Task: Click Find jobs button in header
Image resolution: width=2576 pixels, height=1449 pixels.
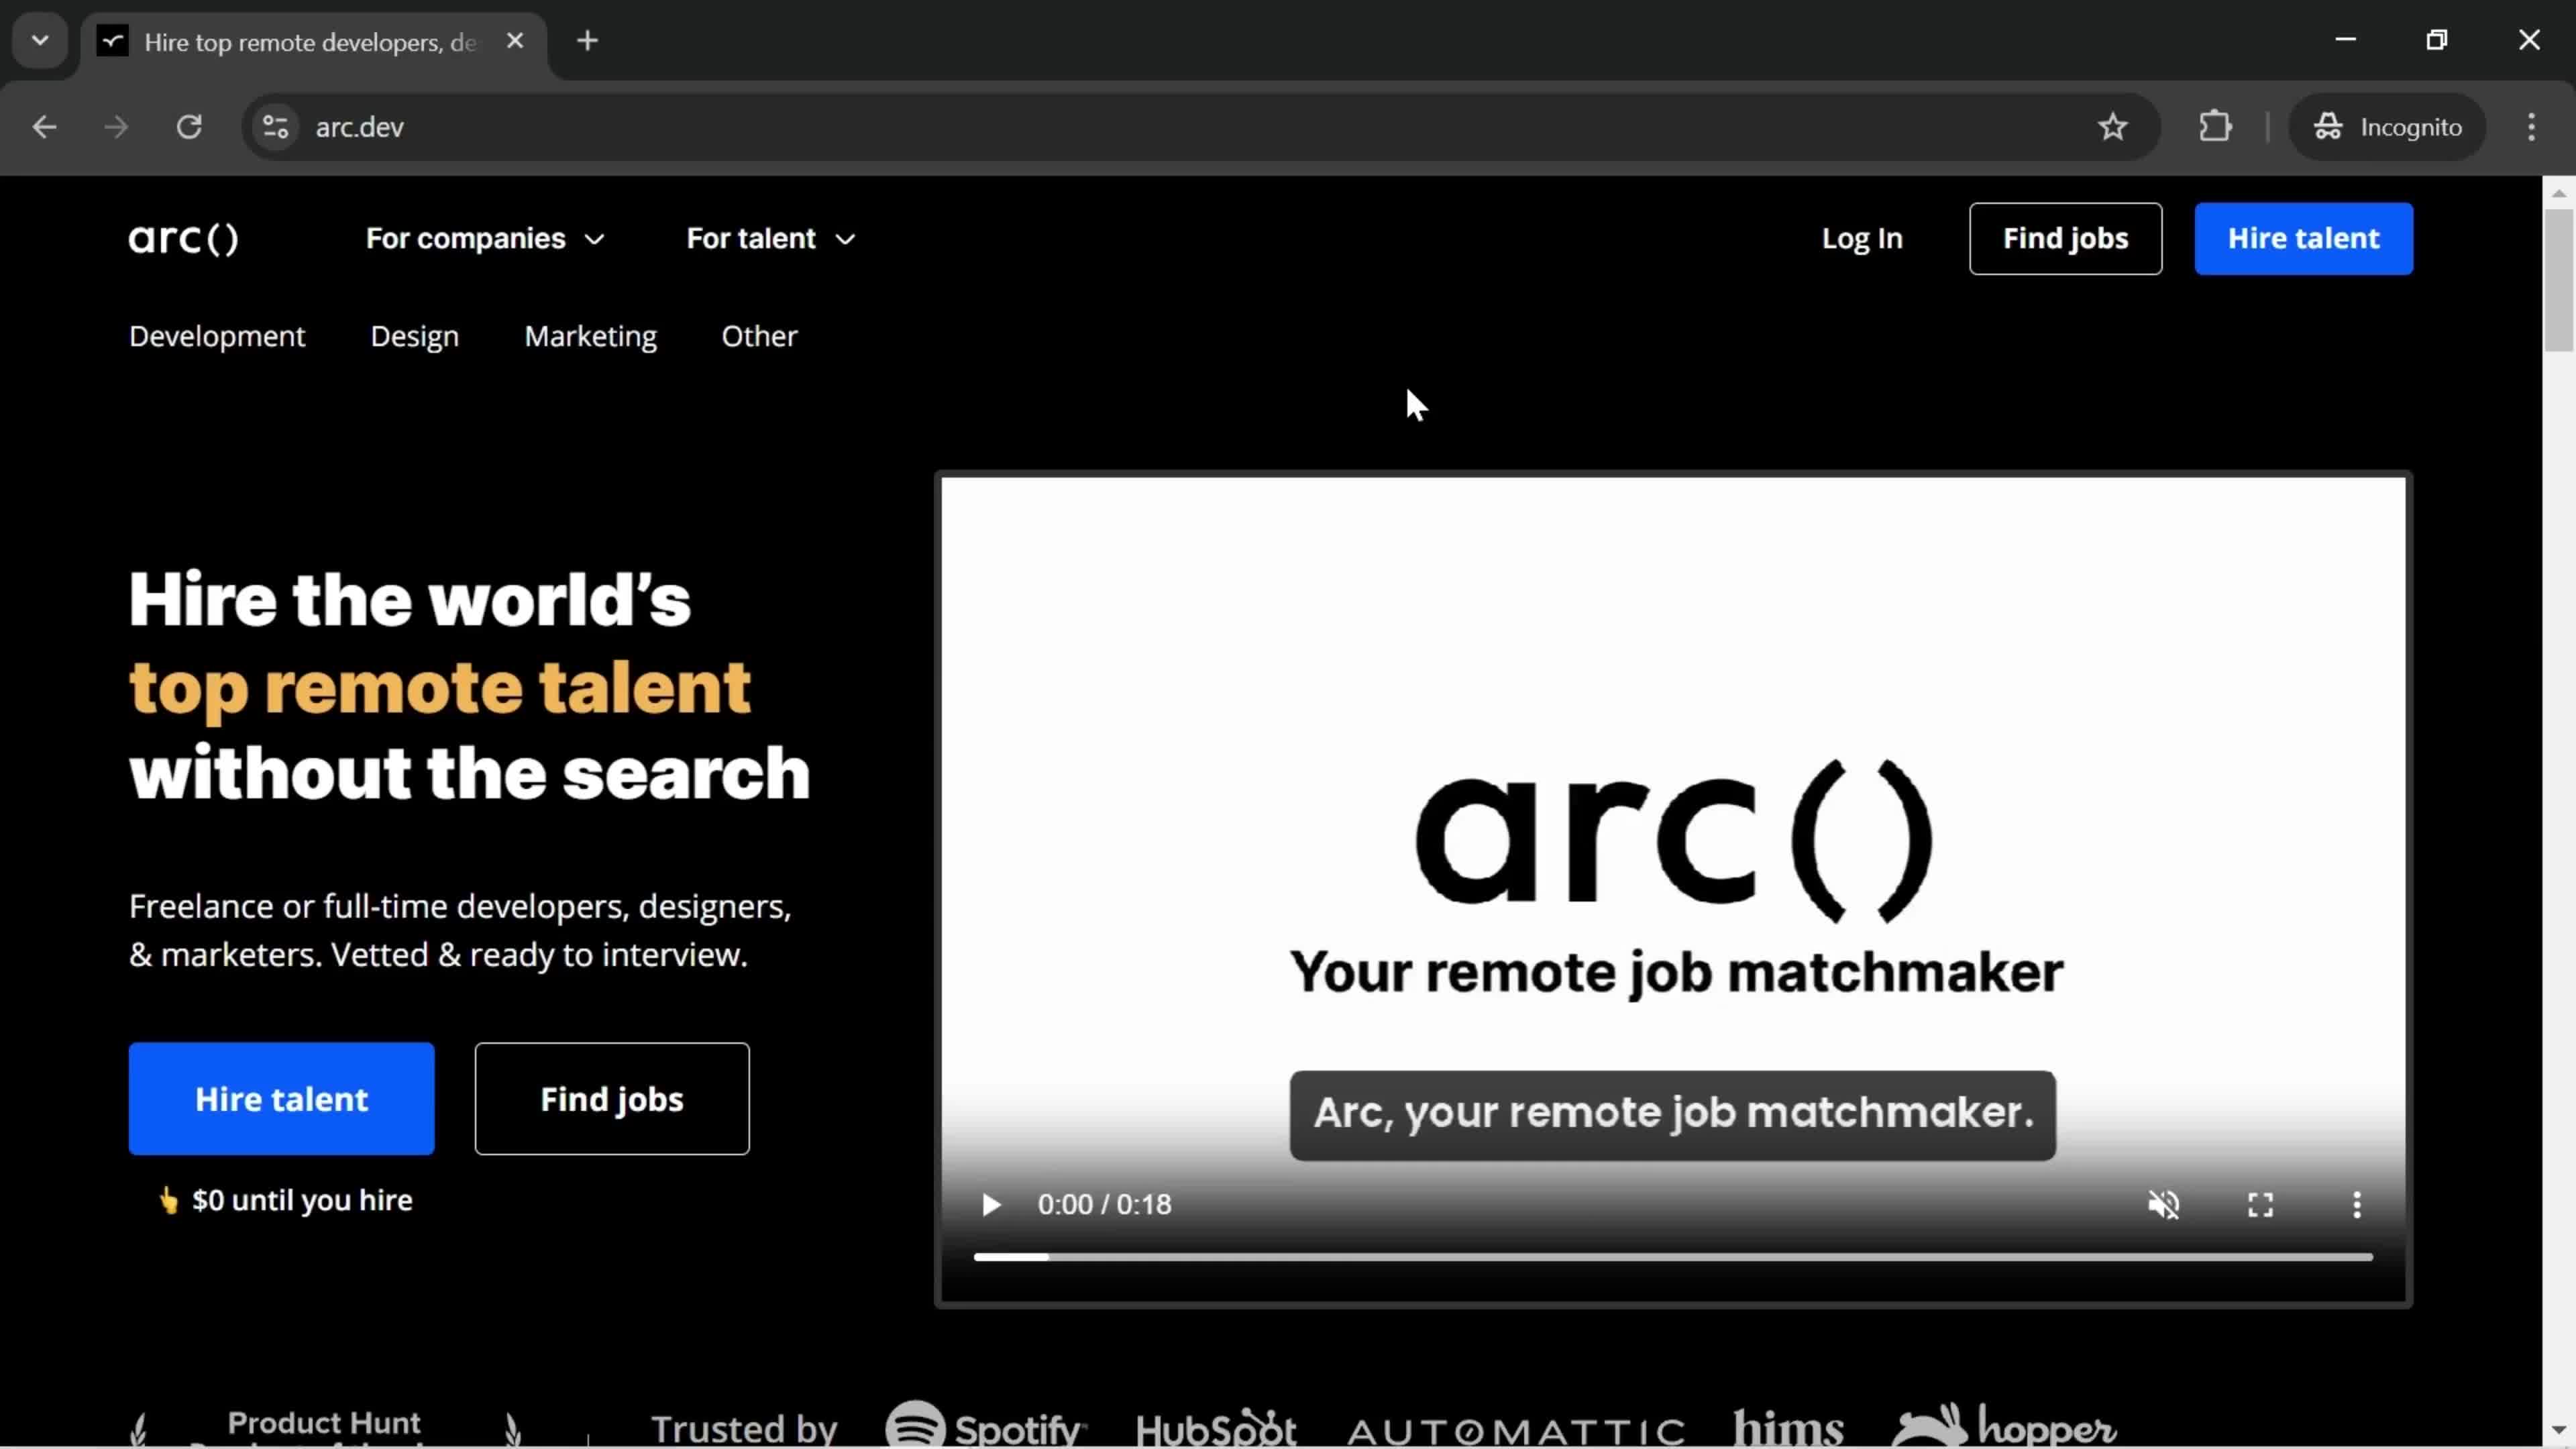Action: [2065, 239]
